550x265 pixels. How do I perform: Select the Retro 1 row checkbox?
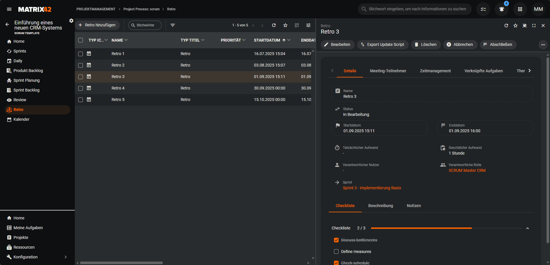(81, 54)
